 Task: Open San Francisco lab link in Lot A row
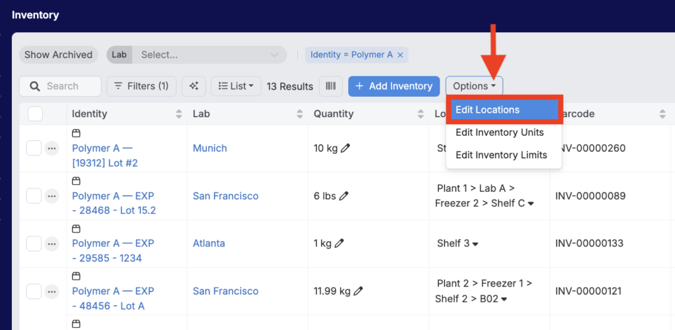pyautogui.click(x=225, y=291)
